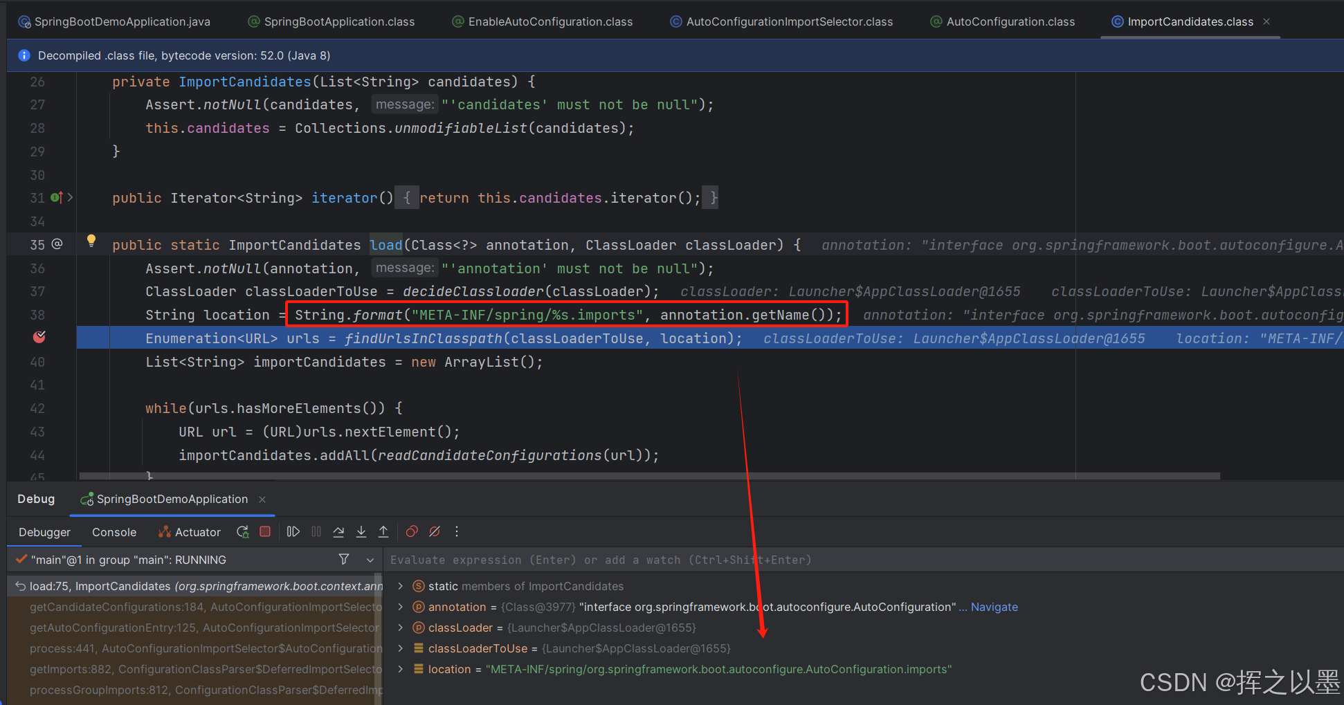Viewport: 1344px width, 705px height.
Task: Click the "main"@1 RUNNING thread label
Action: [129, 560]
